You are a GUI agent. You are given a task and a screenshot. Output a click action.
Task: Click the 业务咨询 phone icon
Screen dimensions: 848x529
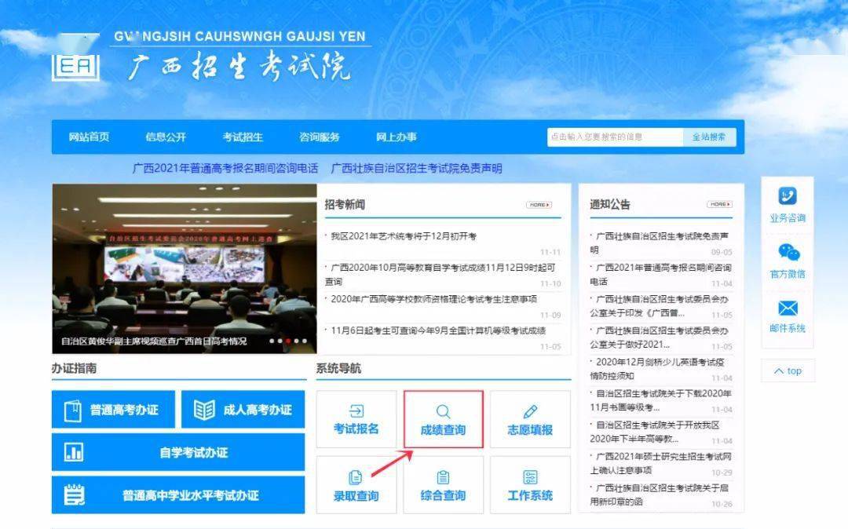(x=787, y=196)
